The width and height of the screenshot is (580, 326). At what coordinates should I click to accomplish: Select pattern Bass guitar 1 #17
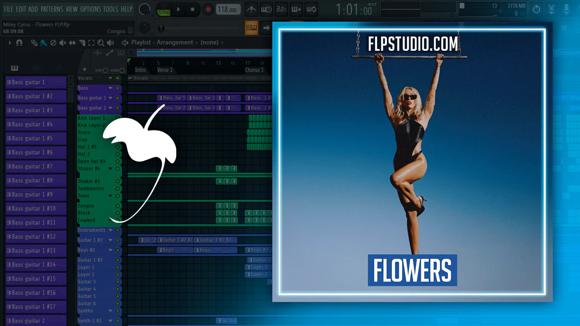pyautogui.click(x=36, y=307)
